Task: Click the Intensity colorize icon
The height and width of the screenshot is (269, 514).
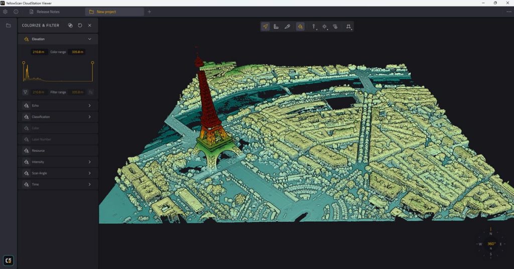Action: [26, 162]
